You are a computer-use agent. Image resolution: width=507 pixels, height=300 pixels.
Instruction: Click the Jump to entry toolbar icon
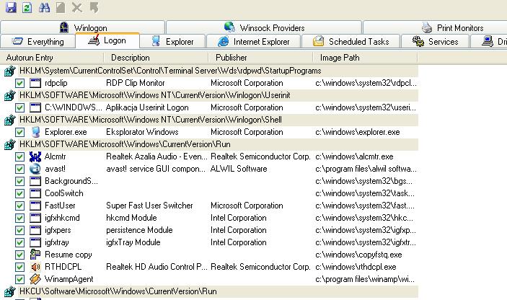coord(94,7)
